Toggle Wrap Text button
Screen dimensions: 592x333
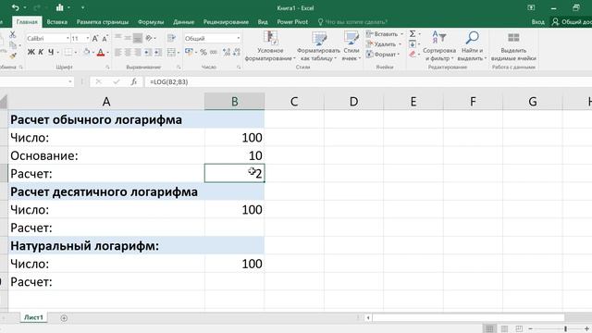(171, 38)
